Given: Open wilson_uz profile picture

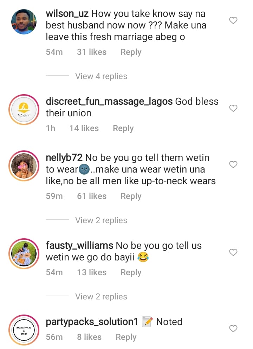Looking at the screenshot, I should (24, 22).
